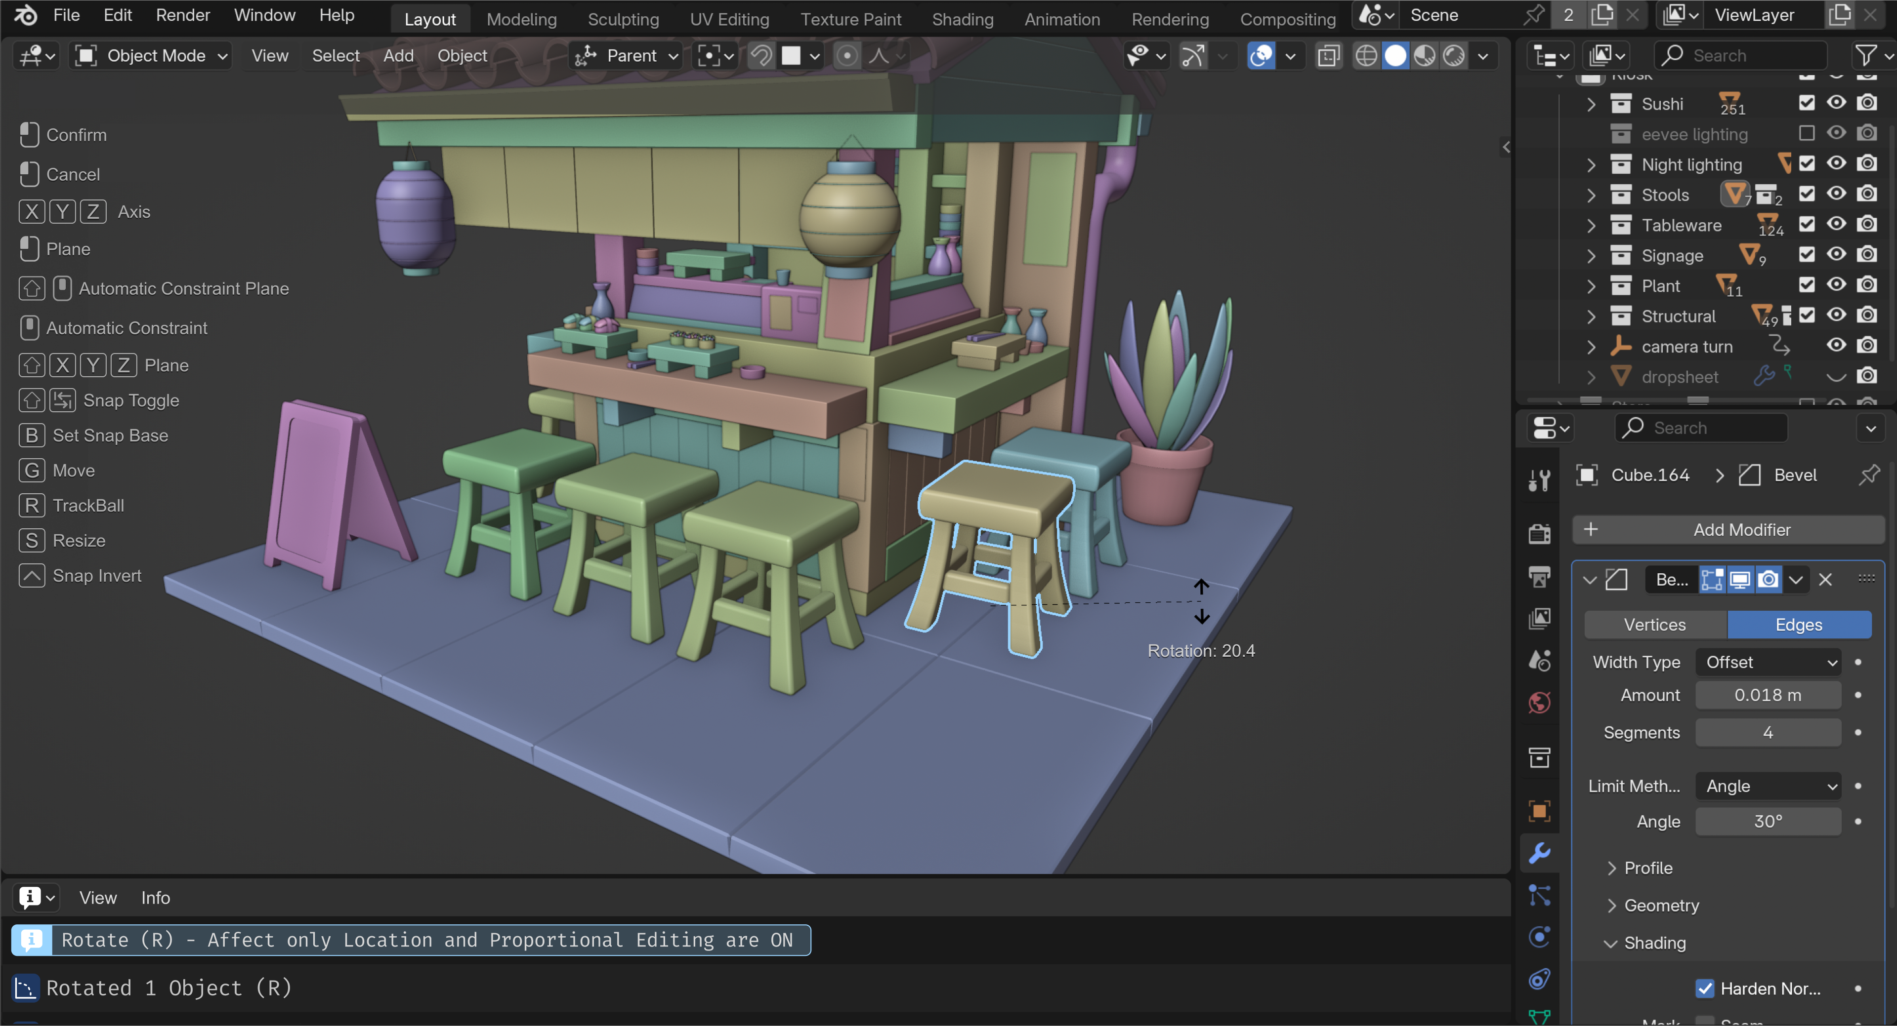Open the Modifiers properties tab (wrench icon)
The width and height of the screenshot is (1897, 1026).
click(x=1539, y=853)
